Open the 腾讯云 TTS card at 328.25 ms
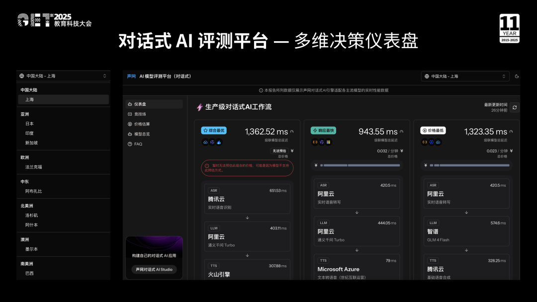Image resolution: width=537 pixels, height=302 pixels. click(x=466, y=267)
